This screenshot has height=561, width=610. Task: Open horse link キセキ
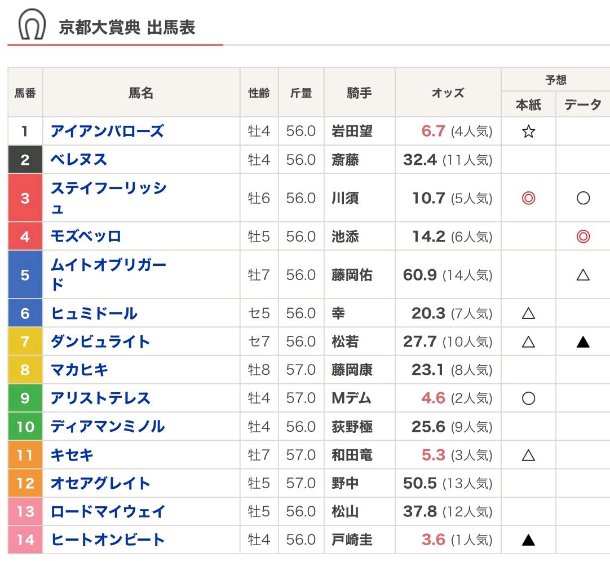[72, 455]
